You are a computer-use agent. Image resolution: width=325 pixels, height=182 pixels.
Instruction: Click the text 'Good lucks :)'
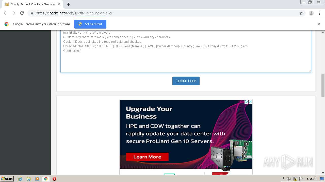[72, 51]
